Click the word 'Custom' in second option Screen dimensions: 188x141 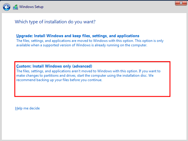(x=23, y=66)
